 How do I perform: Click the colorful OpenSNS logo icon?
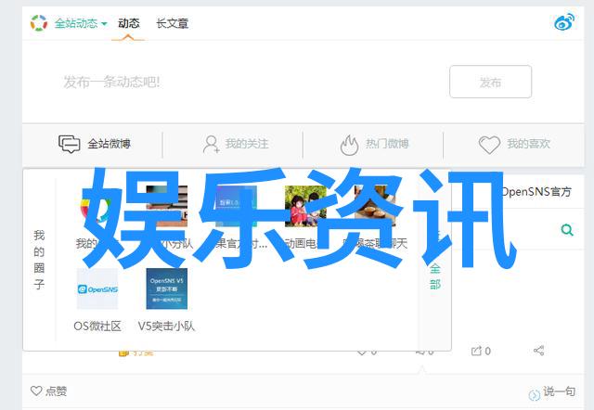pyautogui.click(x=39, y=23)
